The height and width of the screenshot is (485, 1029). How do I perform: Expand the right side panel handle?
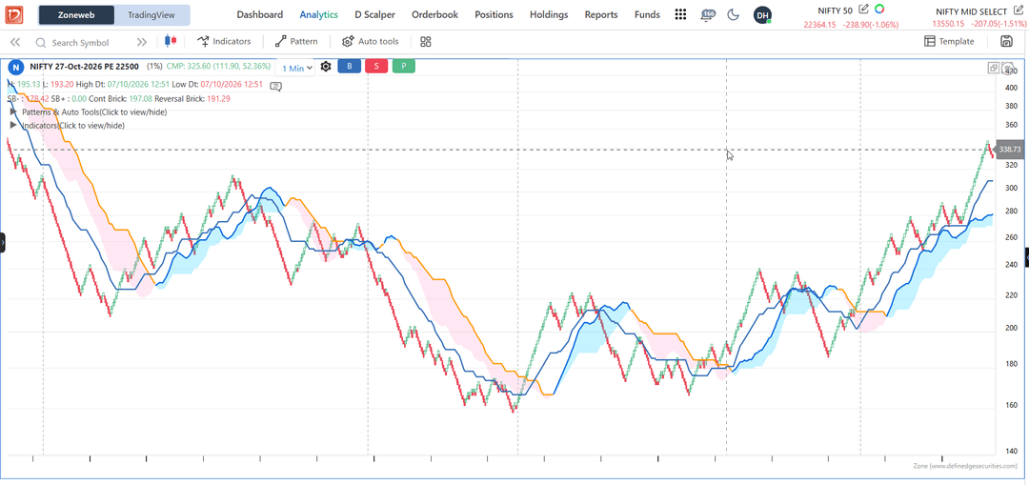coord(1026,256)
